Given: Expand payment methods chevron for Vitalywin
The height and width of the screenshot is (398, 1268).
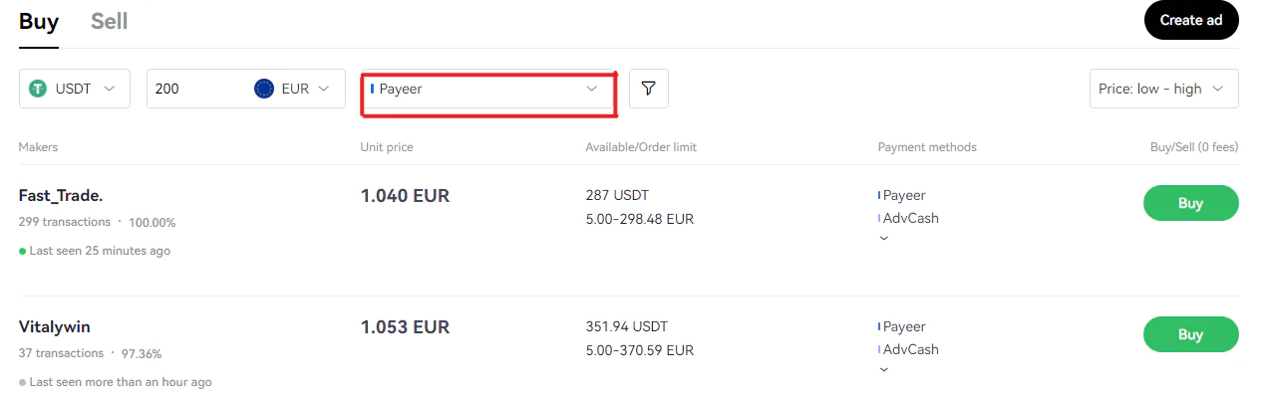Looking at the screenshot, I should point(883,369).
